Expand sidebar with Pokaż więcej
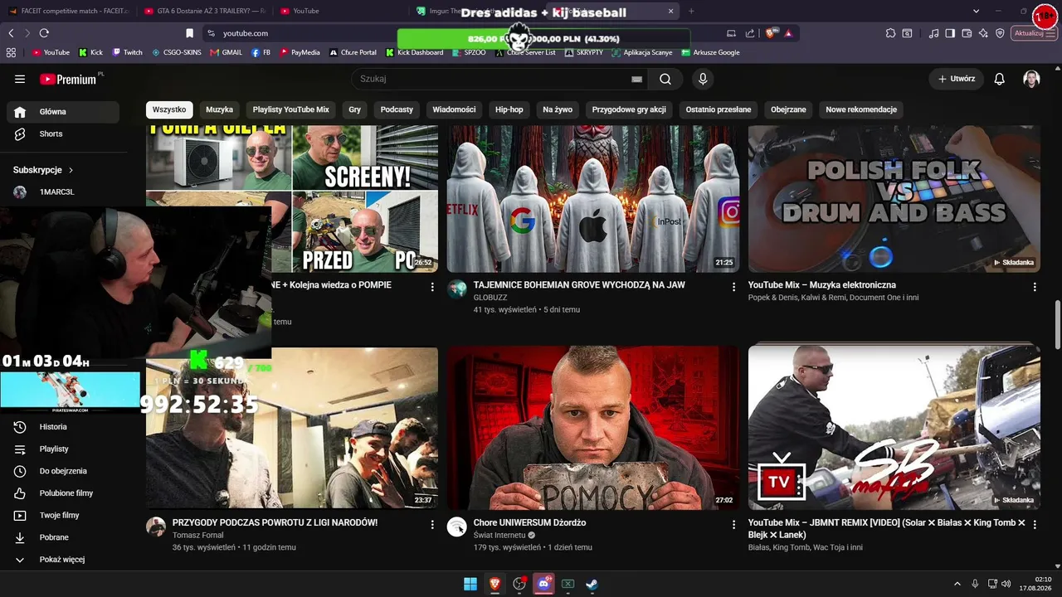The width and height of the screenshot is (1062, 597). tap(63, 560)
